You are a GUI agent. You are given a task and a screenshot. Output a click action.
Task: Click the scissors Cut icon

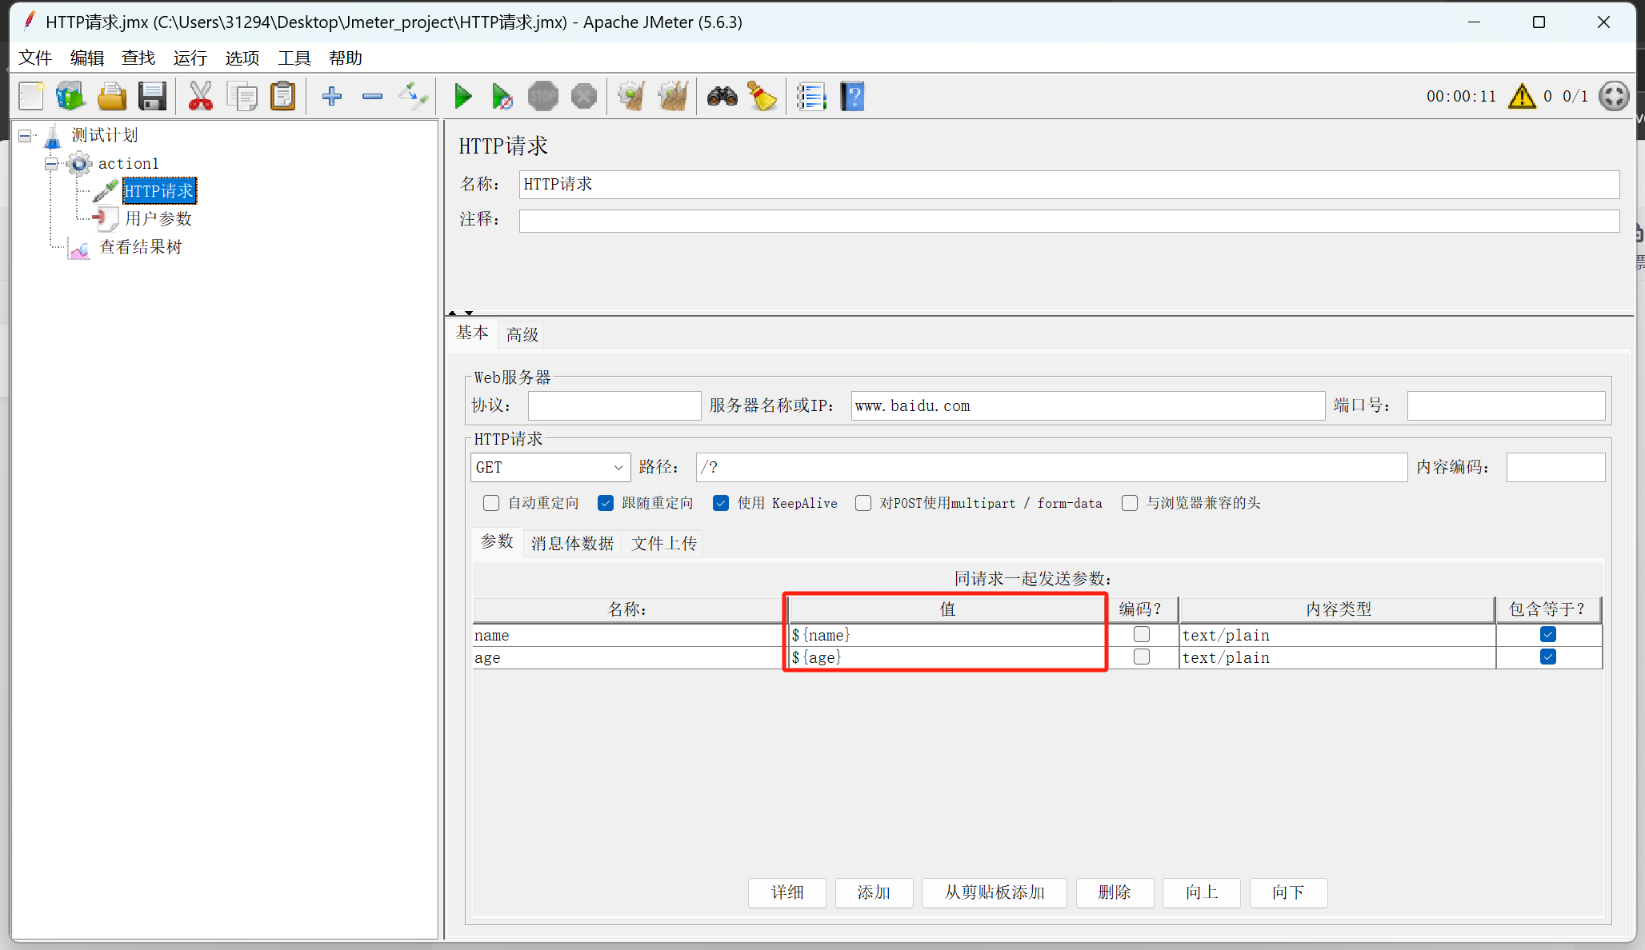(x=200, y=97)
